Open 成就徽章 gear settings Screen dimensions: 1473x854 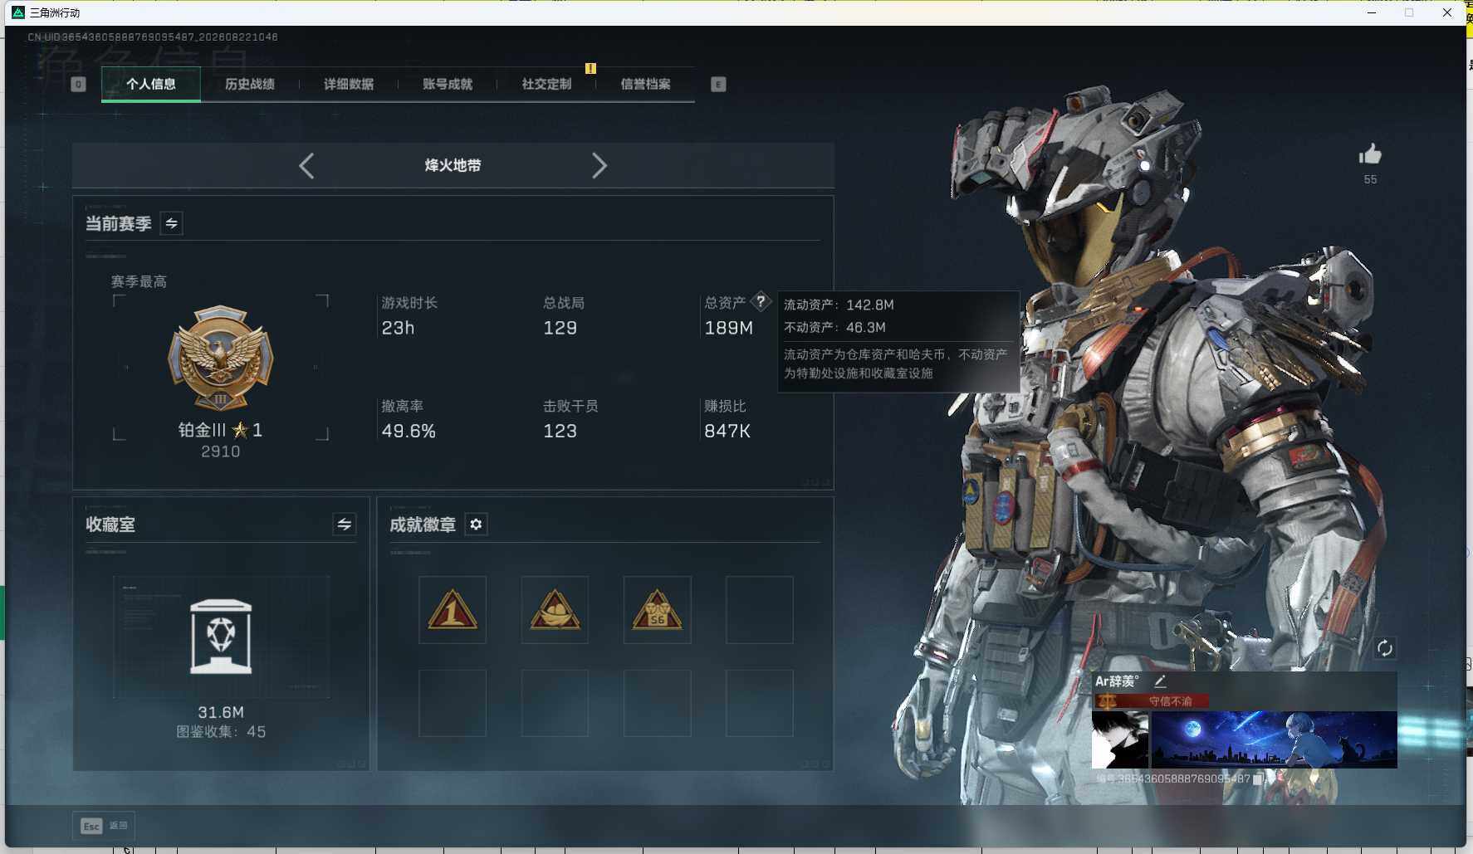point(476,525)
